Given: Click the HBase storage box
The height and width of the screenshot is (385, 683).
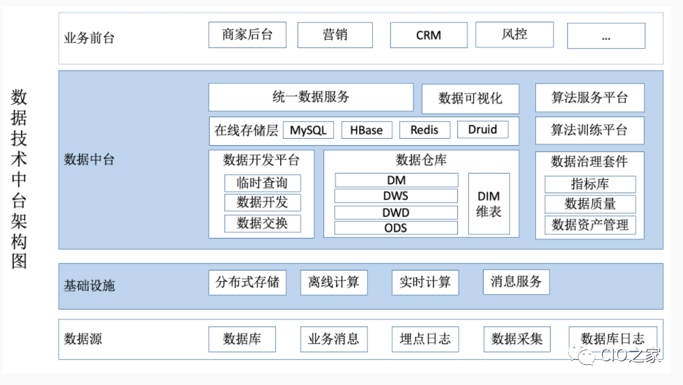Looking at the screenshot, I should [x=367, y=130].
